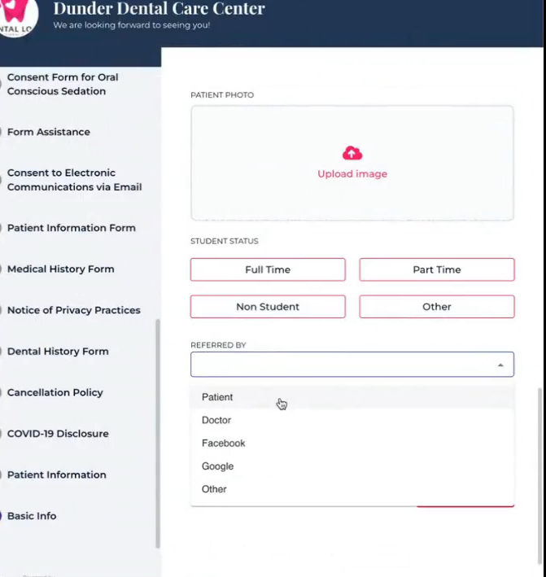Open COVID-19 Disclosure form

(58, 434)
